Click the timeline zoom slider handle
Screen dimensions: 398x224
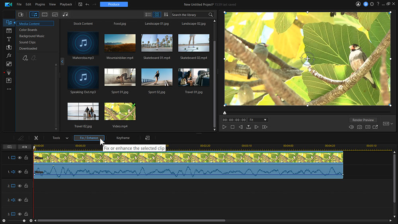pyautogui.click(x=24, y=220)
